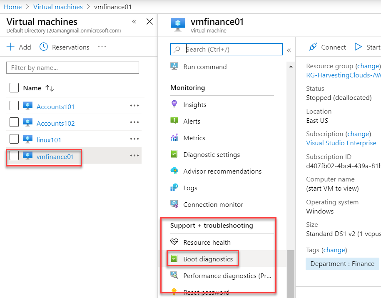Screen dimensions: 381x298
Task: Check the Accounts102 checkbox
Action: point(14,122)
